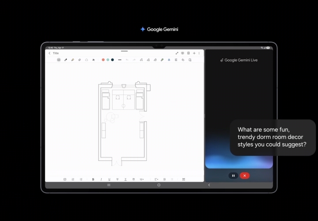Image resolution: width=318 pixels, height=221 pixels.
Task: Click the status bar time 12:45
Action: tap(50, 48)
